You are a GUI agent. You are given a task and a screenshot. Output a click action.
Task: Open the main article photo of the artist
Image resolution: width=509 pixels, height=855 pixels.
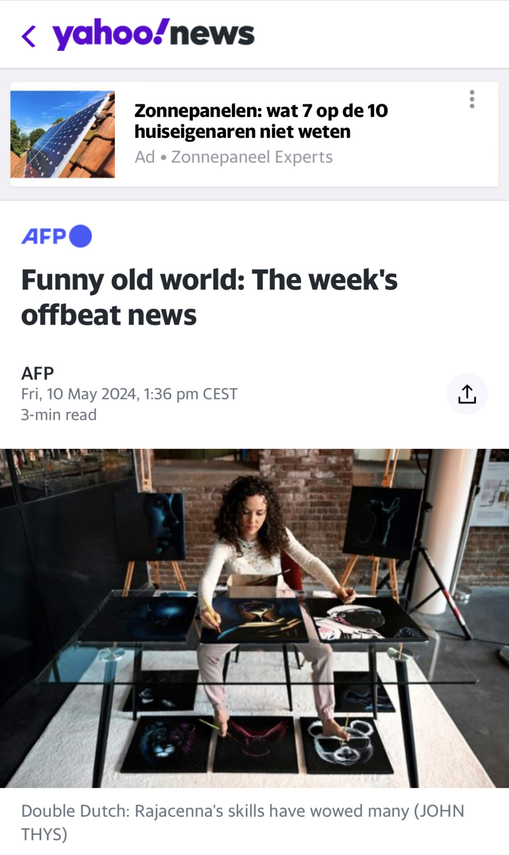(254, 618)
